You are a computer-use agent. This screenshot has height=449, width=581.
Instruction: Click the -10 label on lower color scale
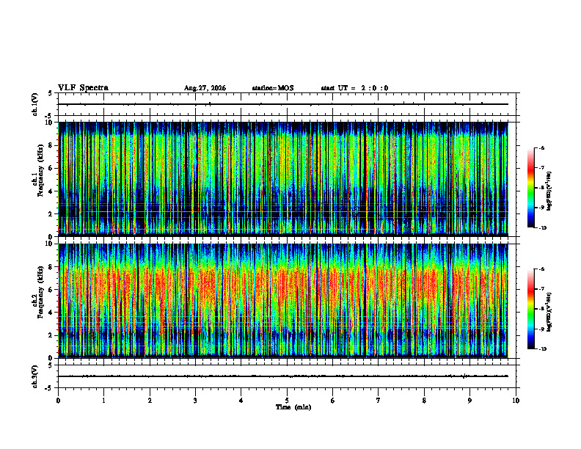tap(542, 349)
